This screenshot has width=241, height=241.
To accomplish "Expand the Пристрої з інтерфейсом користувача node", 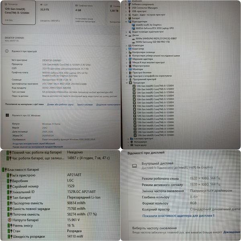I will point(127,76).
